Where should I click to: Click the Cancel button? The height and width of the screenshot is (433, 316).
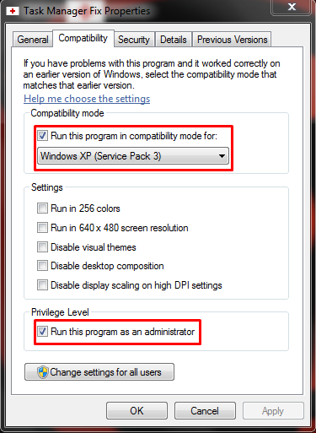pos(205,411)
